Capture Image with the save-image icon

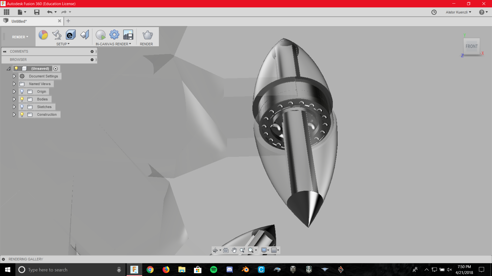click(128, 35)
